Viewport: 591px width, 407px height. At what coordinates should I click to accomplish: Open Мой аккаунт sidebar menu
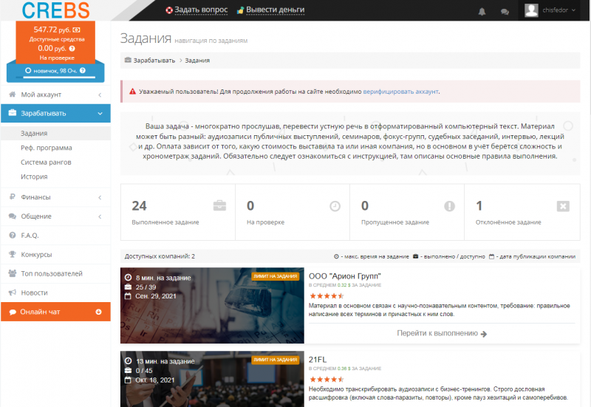click(x=56, y=95)
